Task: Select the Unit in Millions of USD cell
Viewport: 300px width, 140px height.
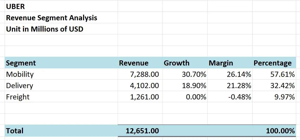Action: pyautogui.click(x=45, y=29)
